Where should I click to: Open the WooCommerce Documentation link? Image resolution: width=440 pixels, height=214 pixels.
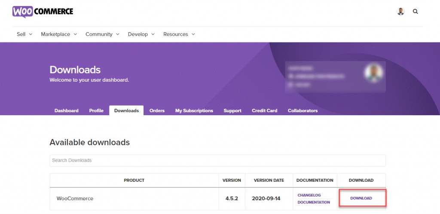point(314,202)
